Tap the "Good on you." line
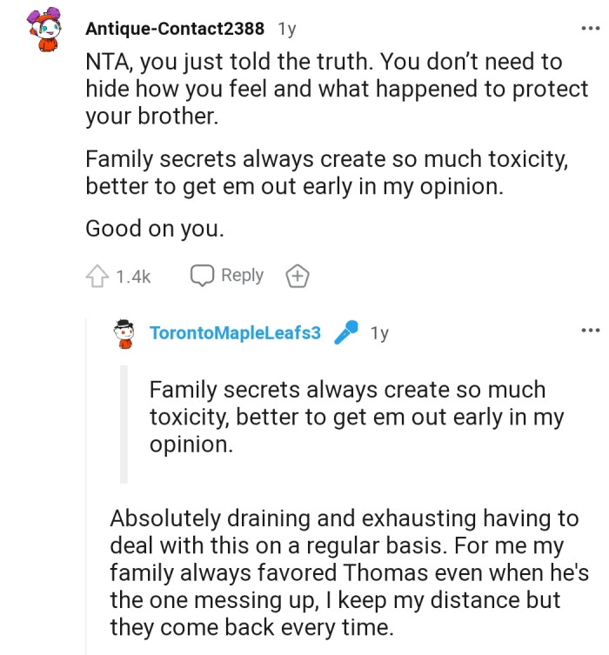This screenshot has height=655, width=609. point(154,229)
